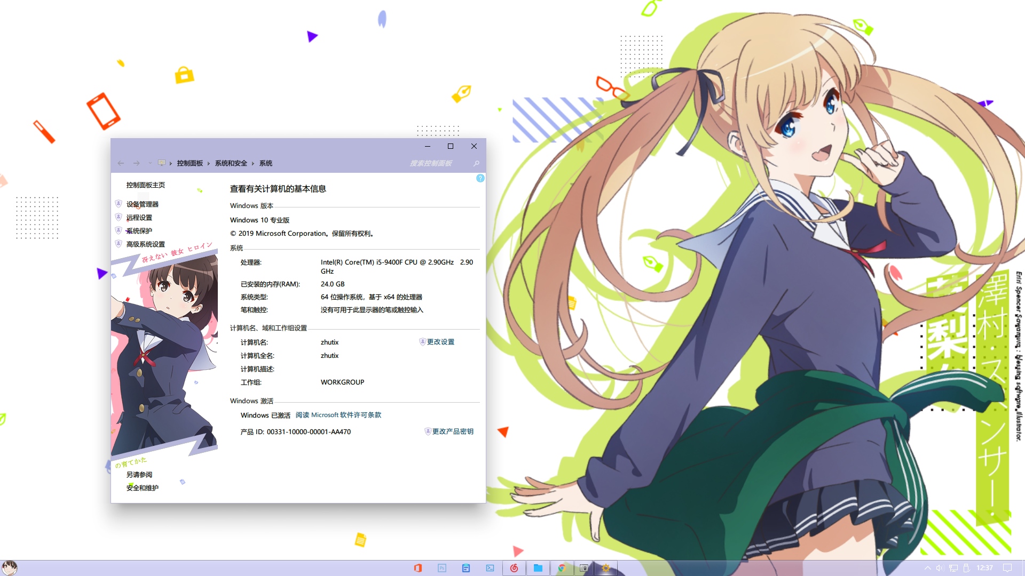The image size is (1025, 576).
Task: Go to Control Panel Home (控制面板主页)
Action: tap(145, 185)
